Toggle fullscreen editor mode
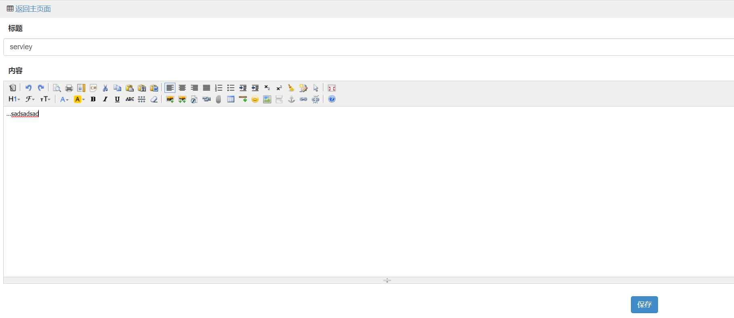The width and height of the screenshot is (734, 318). pos(332,88)
